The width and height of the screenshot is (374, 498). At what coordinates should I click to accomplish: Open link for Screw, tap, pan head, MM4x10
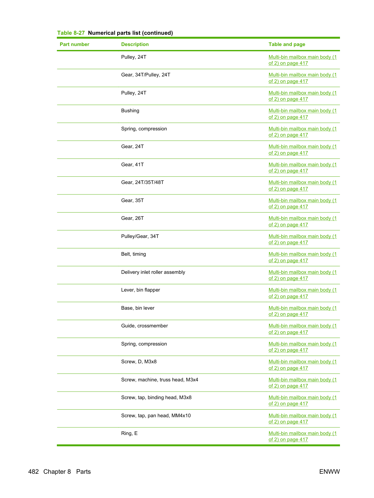[x=302, y=419]
